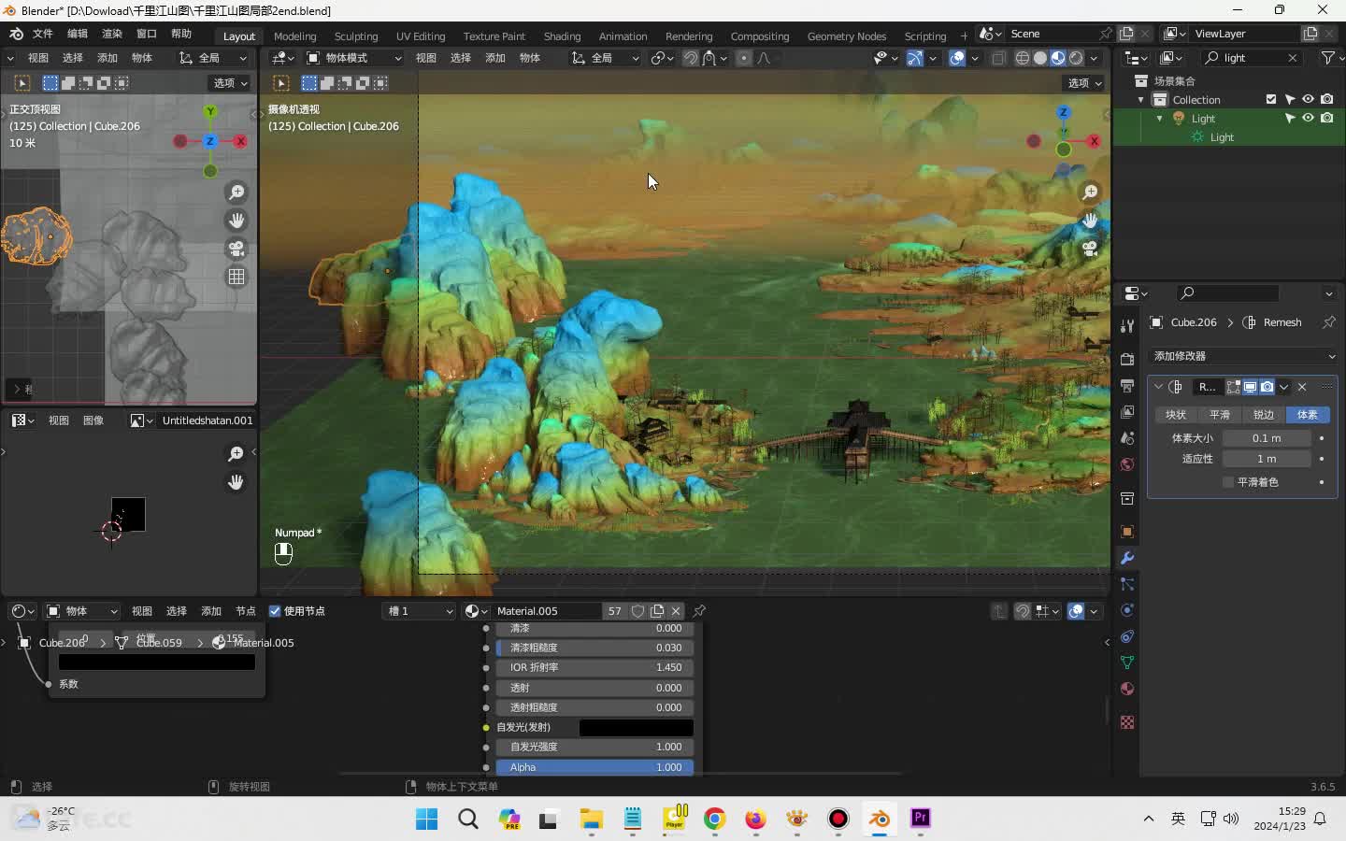Select rendered viewport shading

(1076, 58)
